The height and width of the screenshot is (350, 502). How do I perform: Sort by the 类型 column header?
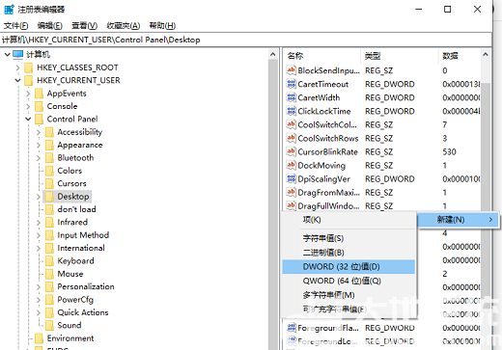(x=400, y=56)
